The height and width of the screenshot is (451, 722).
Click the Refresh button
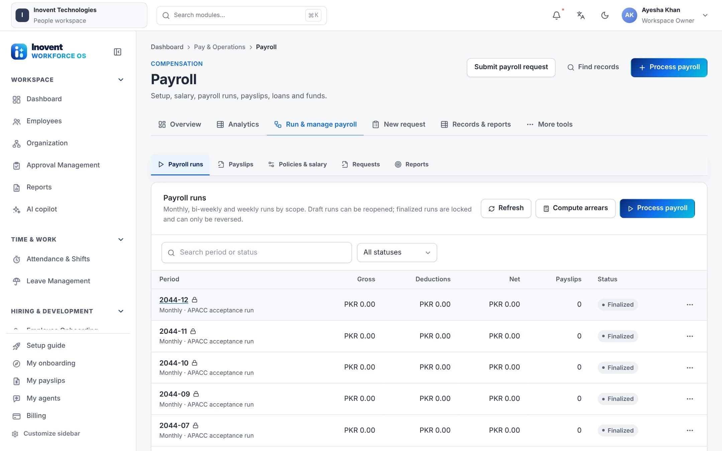click(506, 208)
